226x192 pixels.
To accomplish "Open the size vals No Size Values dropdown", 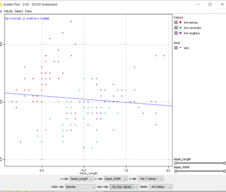I will point(124,187).
